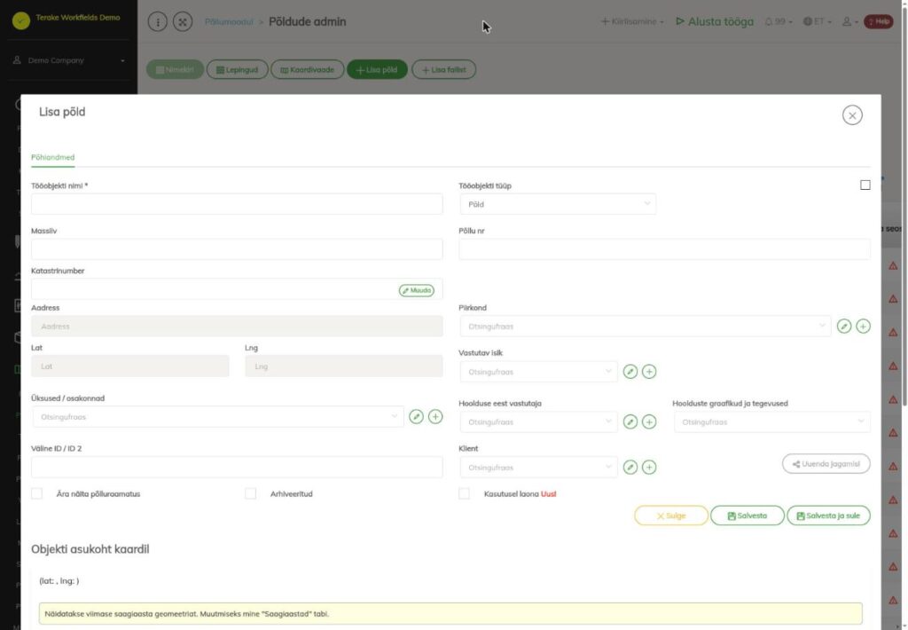This screenshot has height=630, width=908.
Task: Enable the Ära näita põlluraamatus checkbox
Action: point(37,494)
